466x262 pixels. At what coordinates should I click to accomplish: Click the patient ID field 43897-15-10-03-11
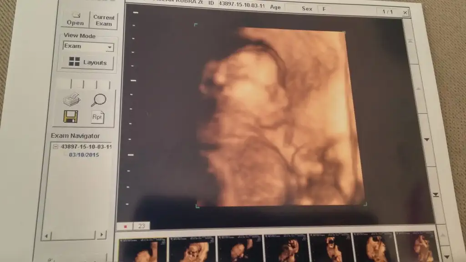pyautogui.click(x=242, y=5)
